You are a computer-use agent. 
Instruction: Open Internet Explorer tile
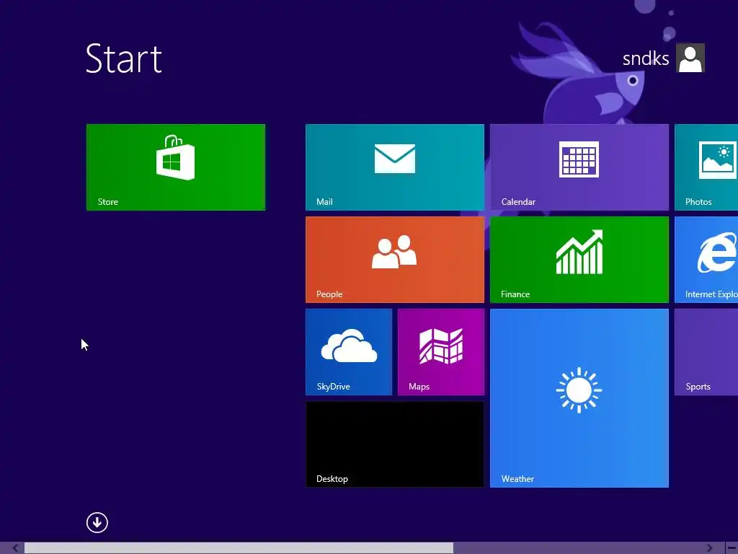706,260
